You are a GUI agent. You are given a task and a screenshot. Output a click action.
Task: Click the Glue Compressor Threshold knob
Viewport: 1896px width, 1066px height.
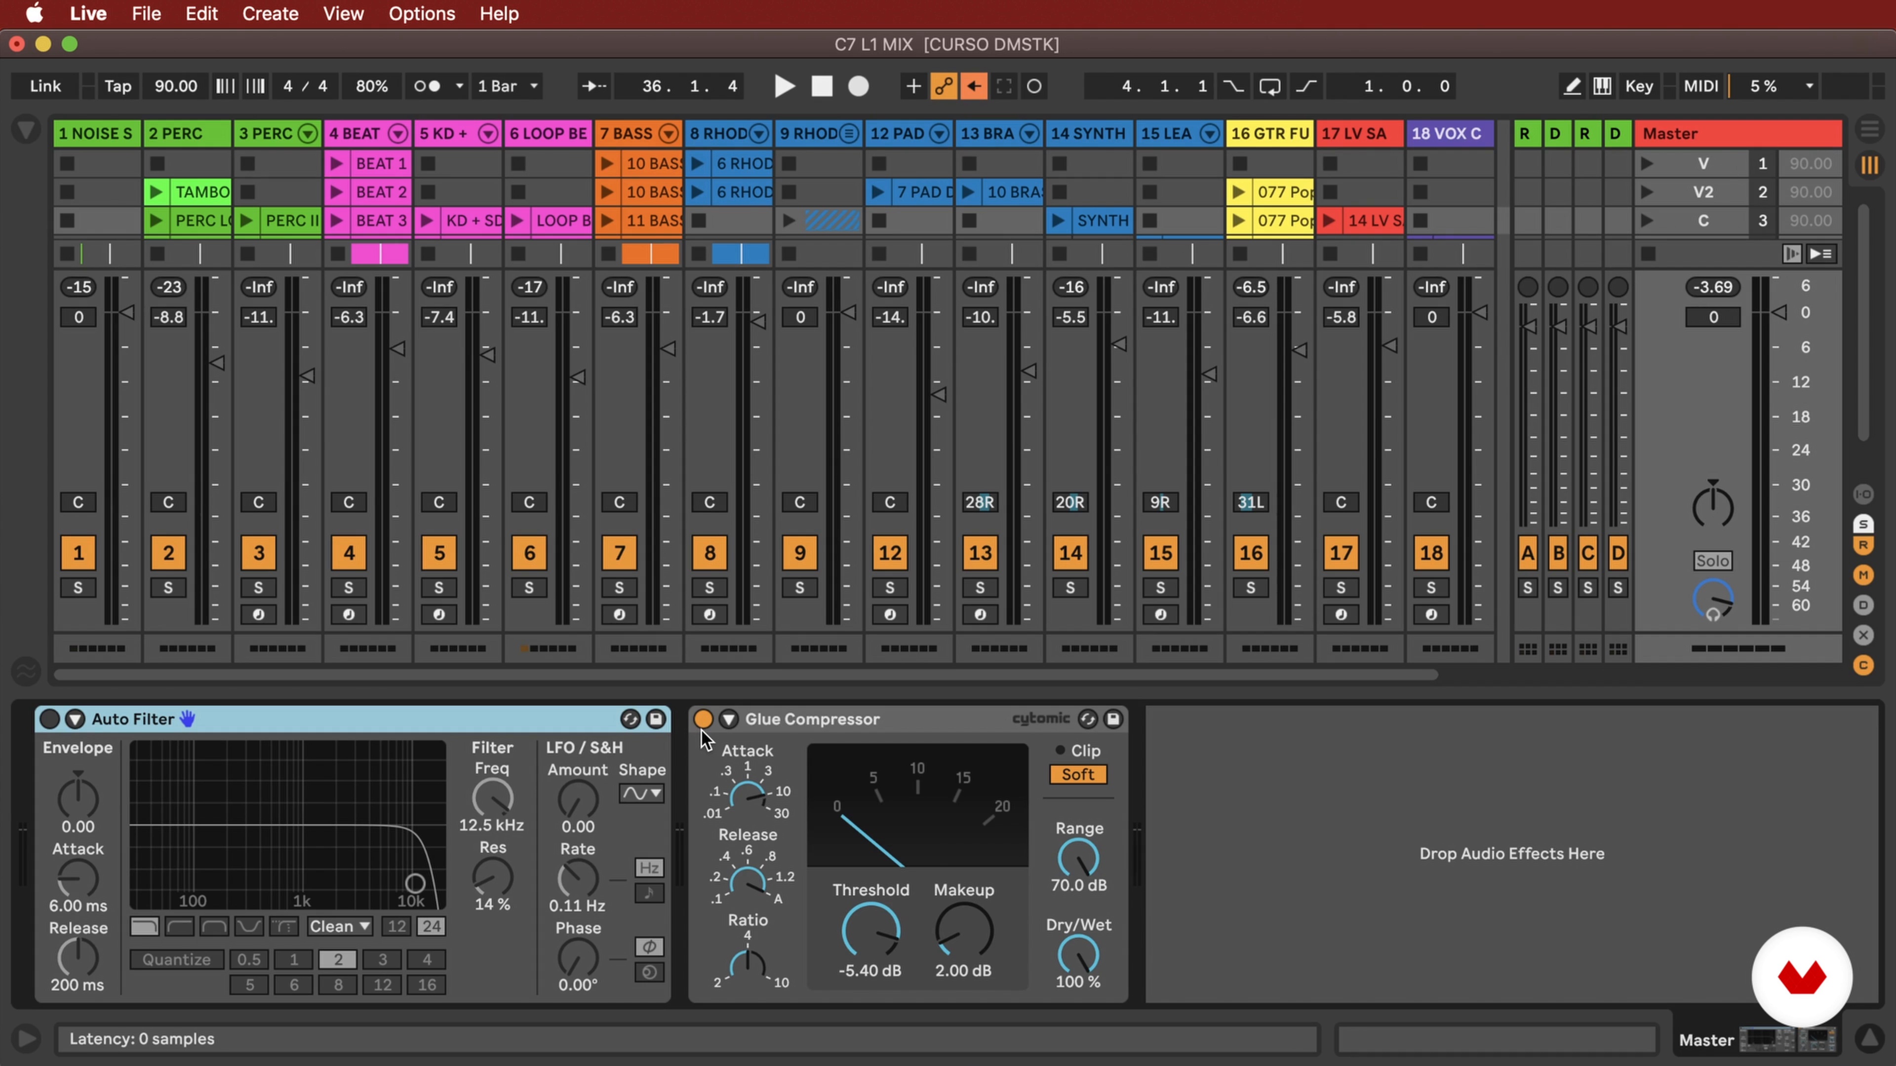tap(870, 931)
